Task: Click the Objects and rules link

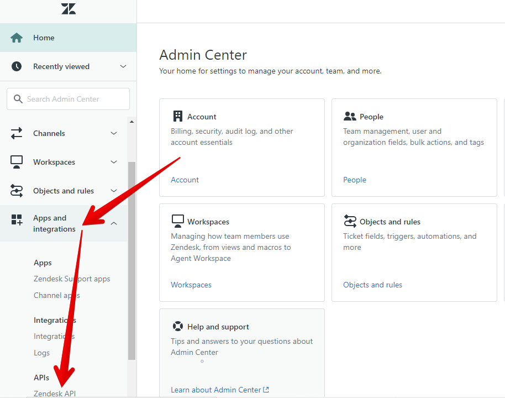Action: tap(372, 285)
